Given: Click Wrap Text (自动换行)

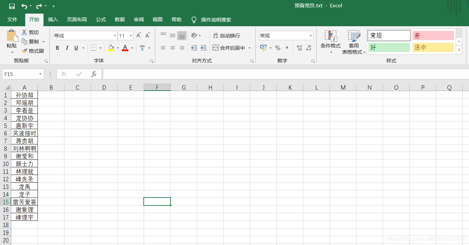Looking at the screenshot, I should tap(226, 36).
